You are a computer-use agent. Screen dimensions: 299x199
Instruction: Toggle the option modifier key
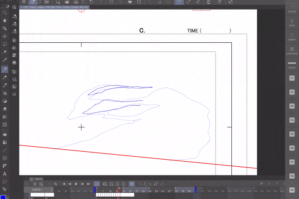point(292,37)
